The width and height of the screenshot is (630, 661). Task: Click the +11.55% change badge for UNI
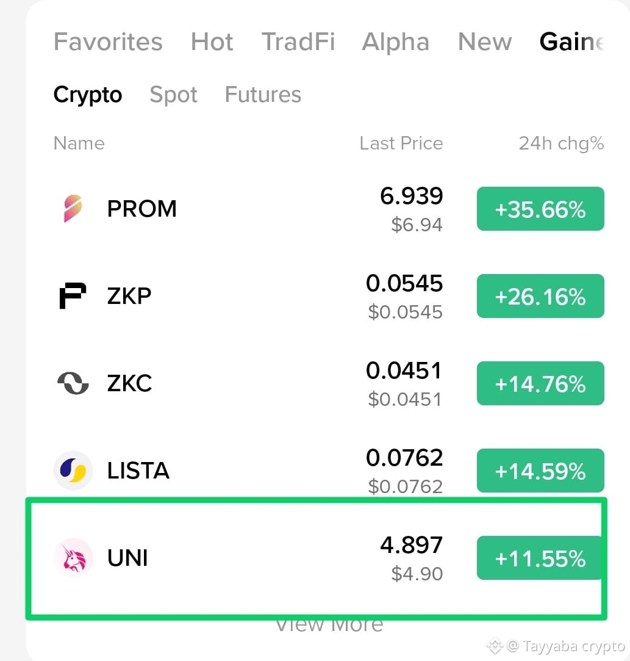coord(540,558)
